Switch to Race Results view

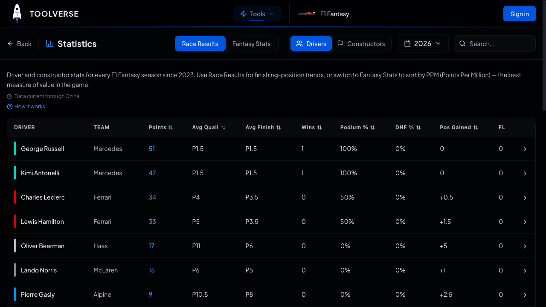200,43
